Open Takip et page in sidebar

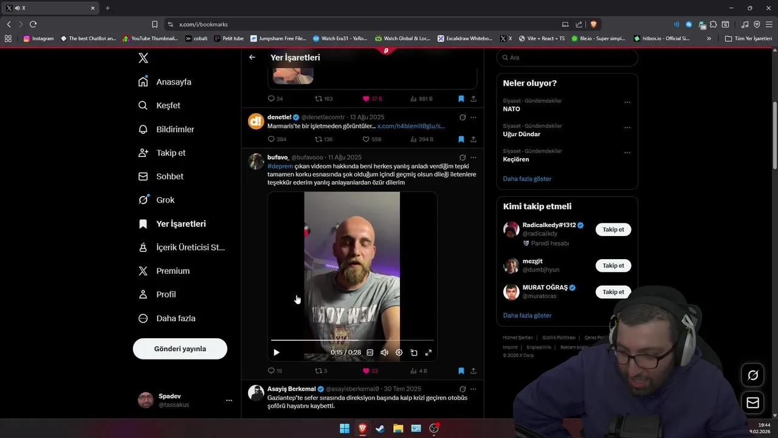pyautogui.click(x=162, y=153)
